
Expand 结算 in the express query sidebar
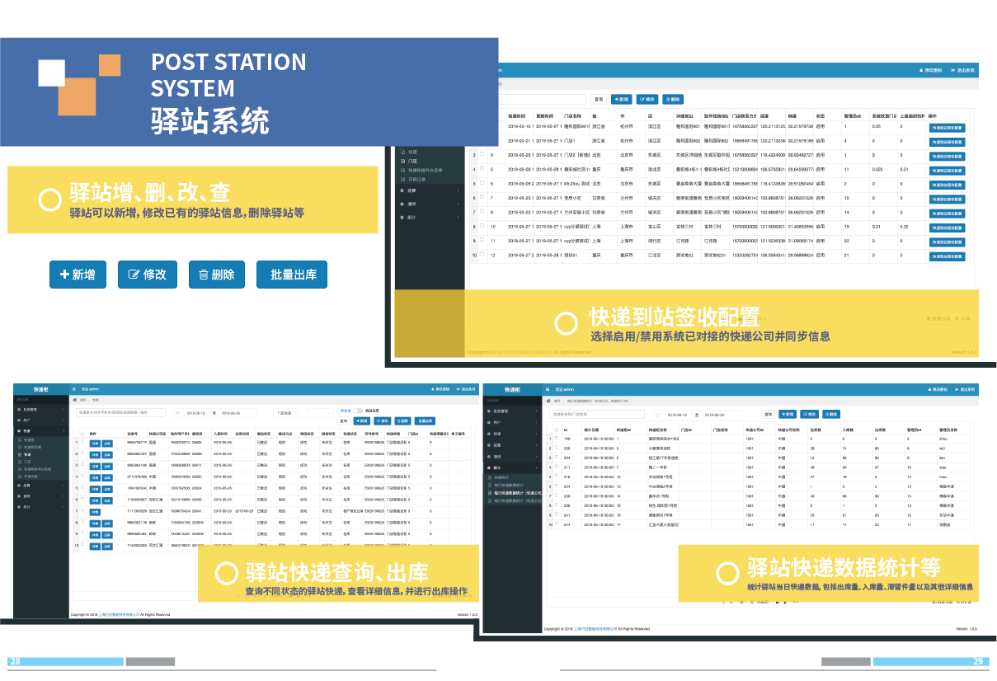click(41, 486)
